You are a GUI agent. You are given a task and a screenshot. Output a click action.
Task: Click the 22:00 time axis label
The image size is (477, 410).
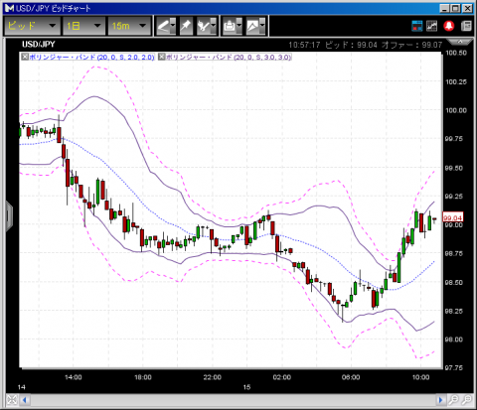pyautogui.click(x=213, y=377)
